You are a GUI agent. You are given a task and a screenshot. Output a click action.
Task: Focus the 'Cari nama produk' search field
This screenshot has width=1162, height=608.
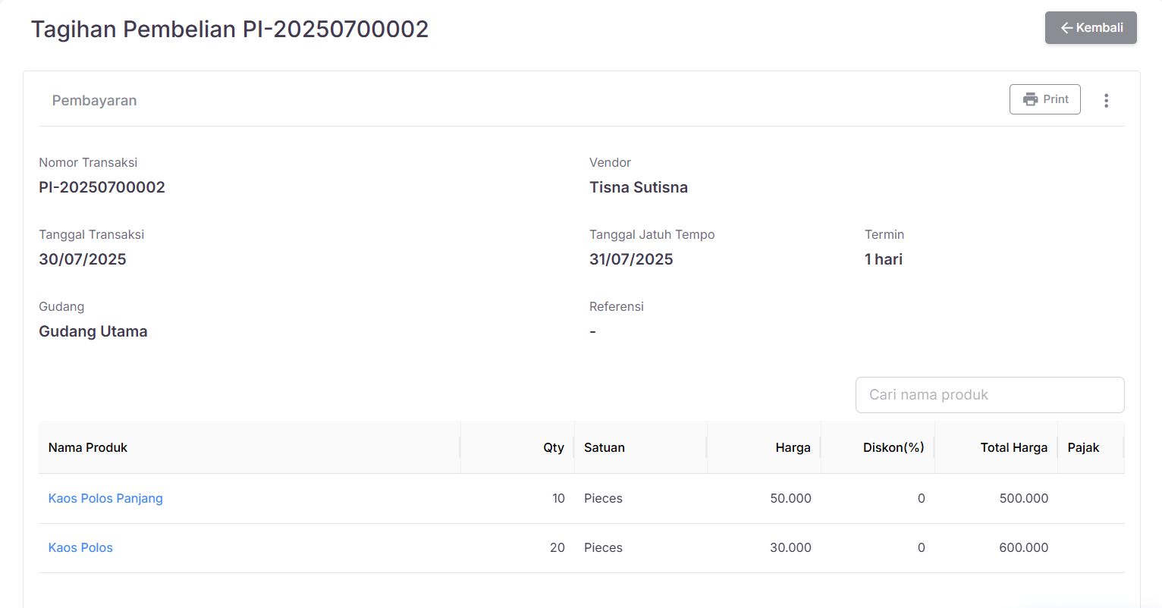coord(989,395)
